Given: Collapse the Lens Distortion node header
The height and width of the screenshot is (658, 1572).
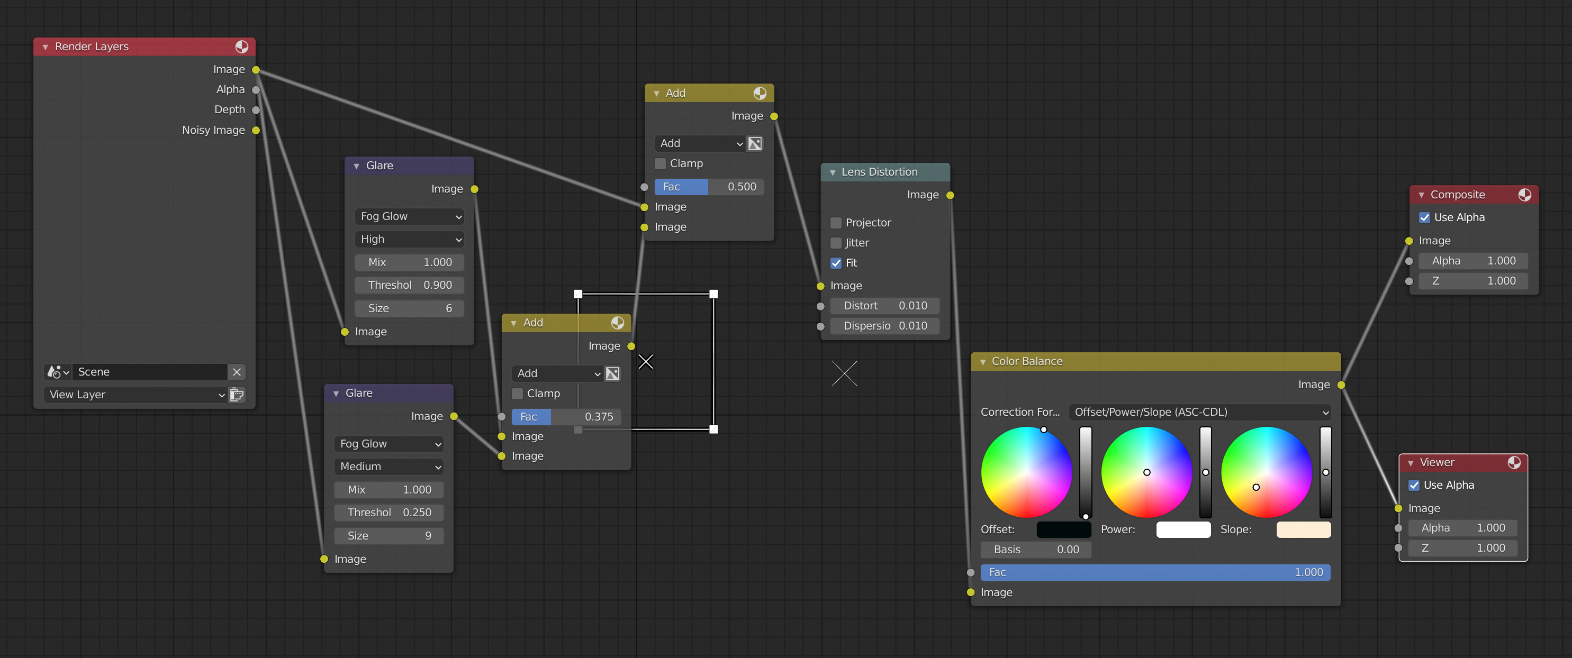Looking at the screenshot, I should click(x=833, y=172).
